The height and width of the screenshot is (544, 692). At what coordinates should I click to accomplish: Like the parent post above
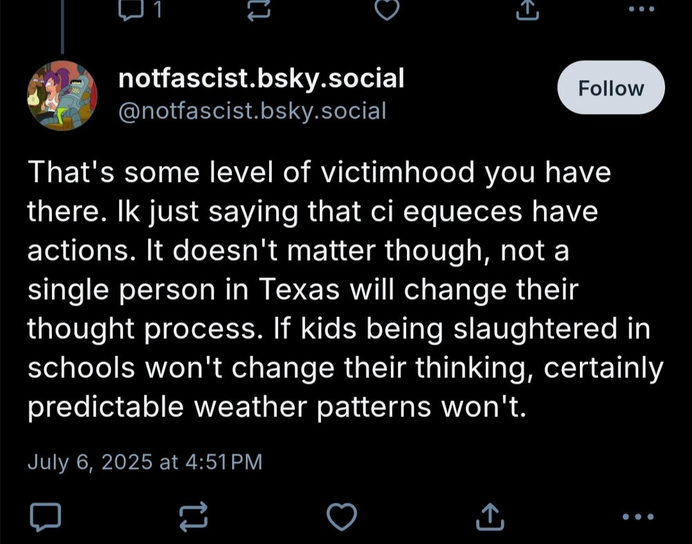coord(387,10)
